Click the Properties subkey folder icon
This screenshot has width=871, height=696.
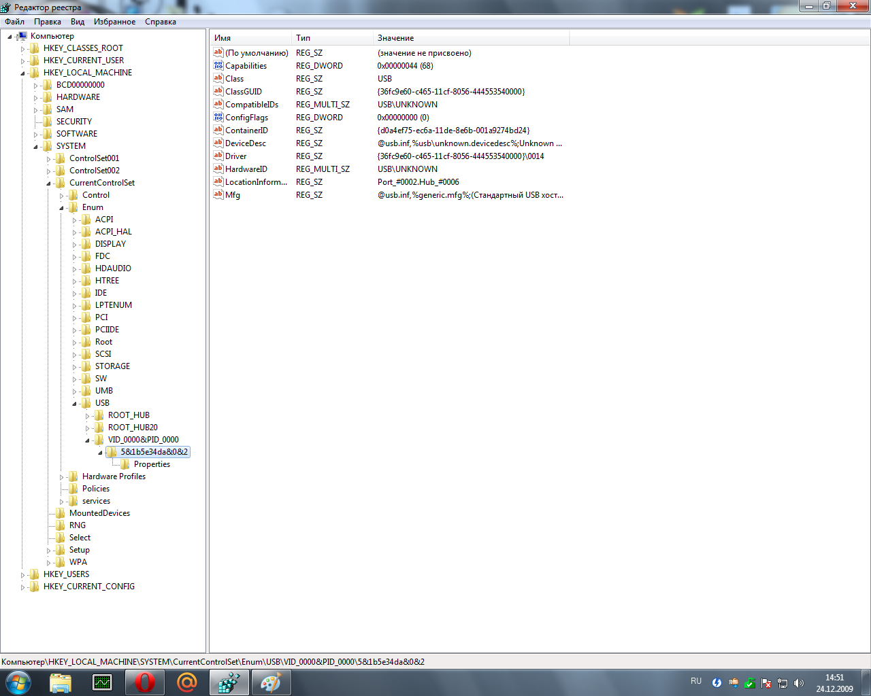point(125,464)
